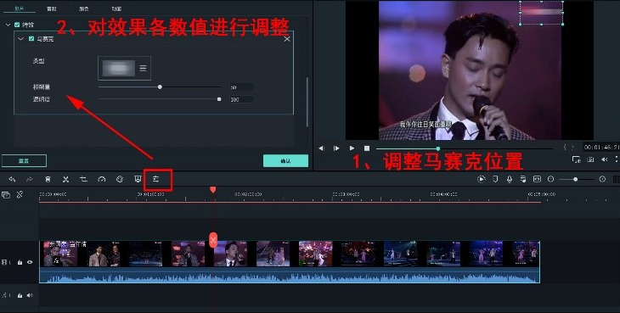Toggle the audio track lock icon
The height and width of the screenshot is (313, 620).
[20, 295]
